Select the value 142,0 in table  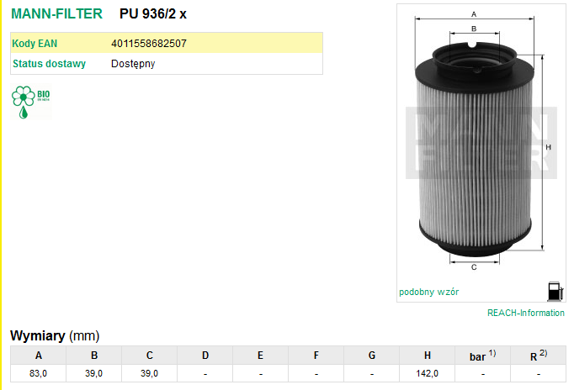pos(428,373)
